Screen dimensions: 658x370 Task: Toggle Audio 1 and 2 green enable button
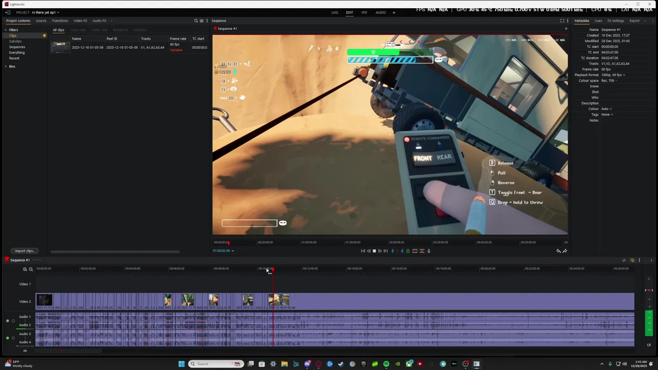click(7, 321)
